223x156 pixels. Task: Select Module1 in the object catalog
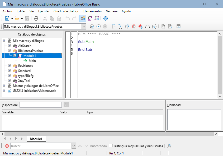click(32, 56)
